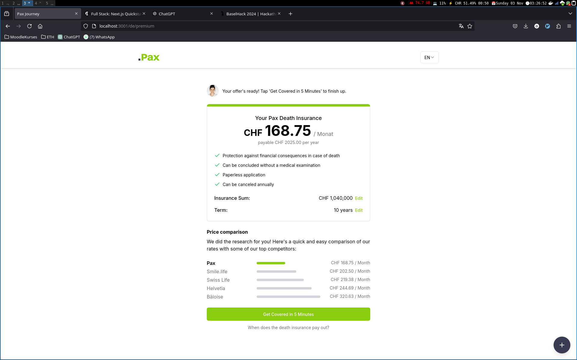Open the EN language dropdown
The width and height of the screenshot is (577, 360).
(429, 57)
